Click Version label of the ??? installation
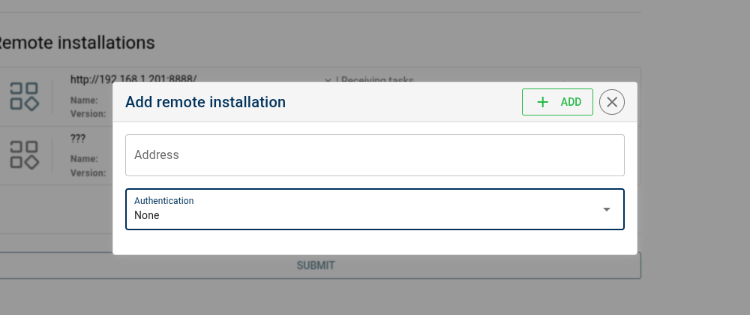Screen dimensions: 750x315 [x=88, y=172]
